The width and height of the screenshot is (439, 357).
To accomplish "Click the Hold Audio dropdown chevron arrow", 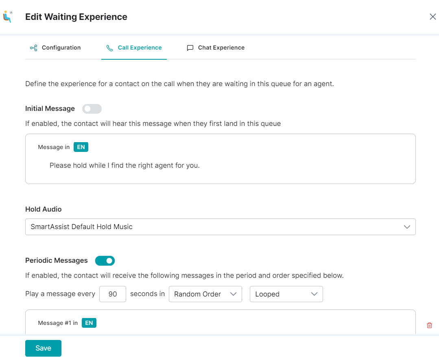I will pos(407,227).
